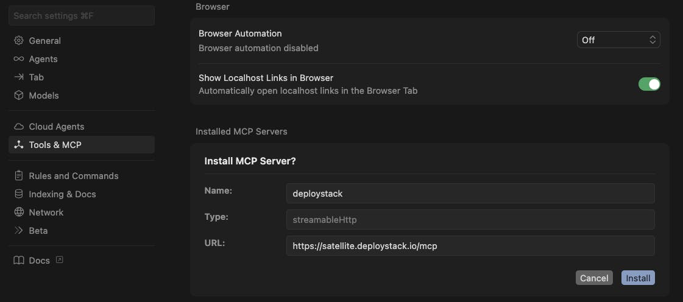The image size is (683, 302).
Task: Toggle Show Localhost Links in Browser switch
Action: point(649,84)
